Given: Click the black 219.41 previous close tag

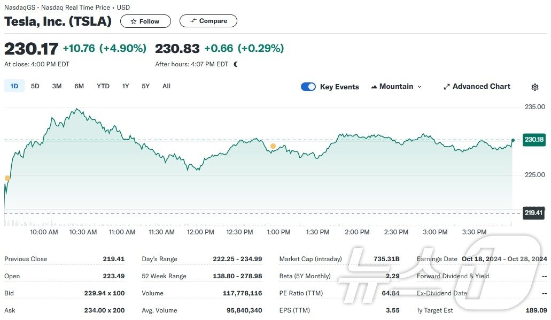Looking at the screenshot, I should [533, 212].
